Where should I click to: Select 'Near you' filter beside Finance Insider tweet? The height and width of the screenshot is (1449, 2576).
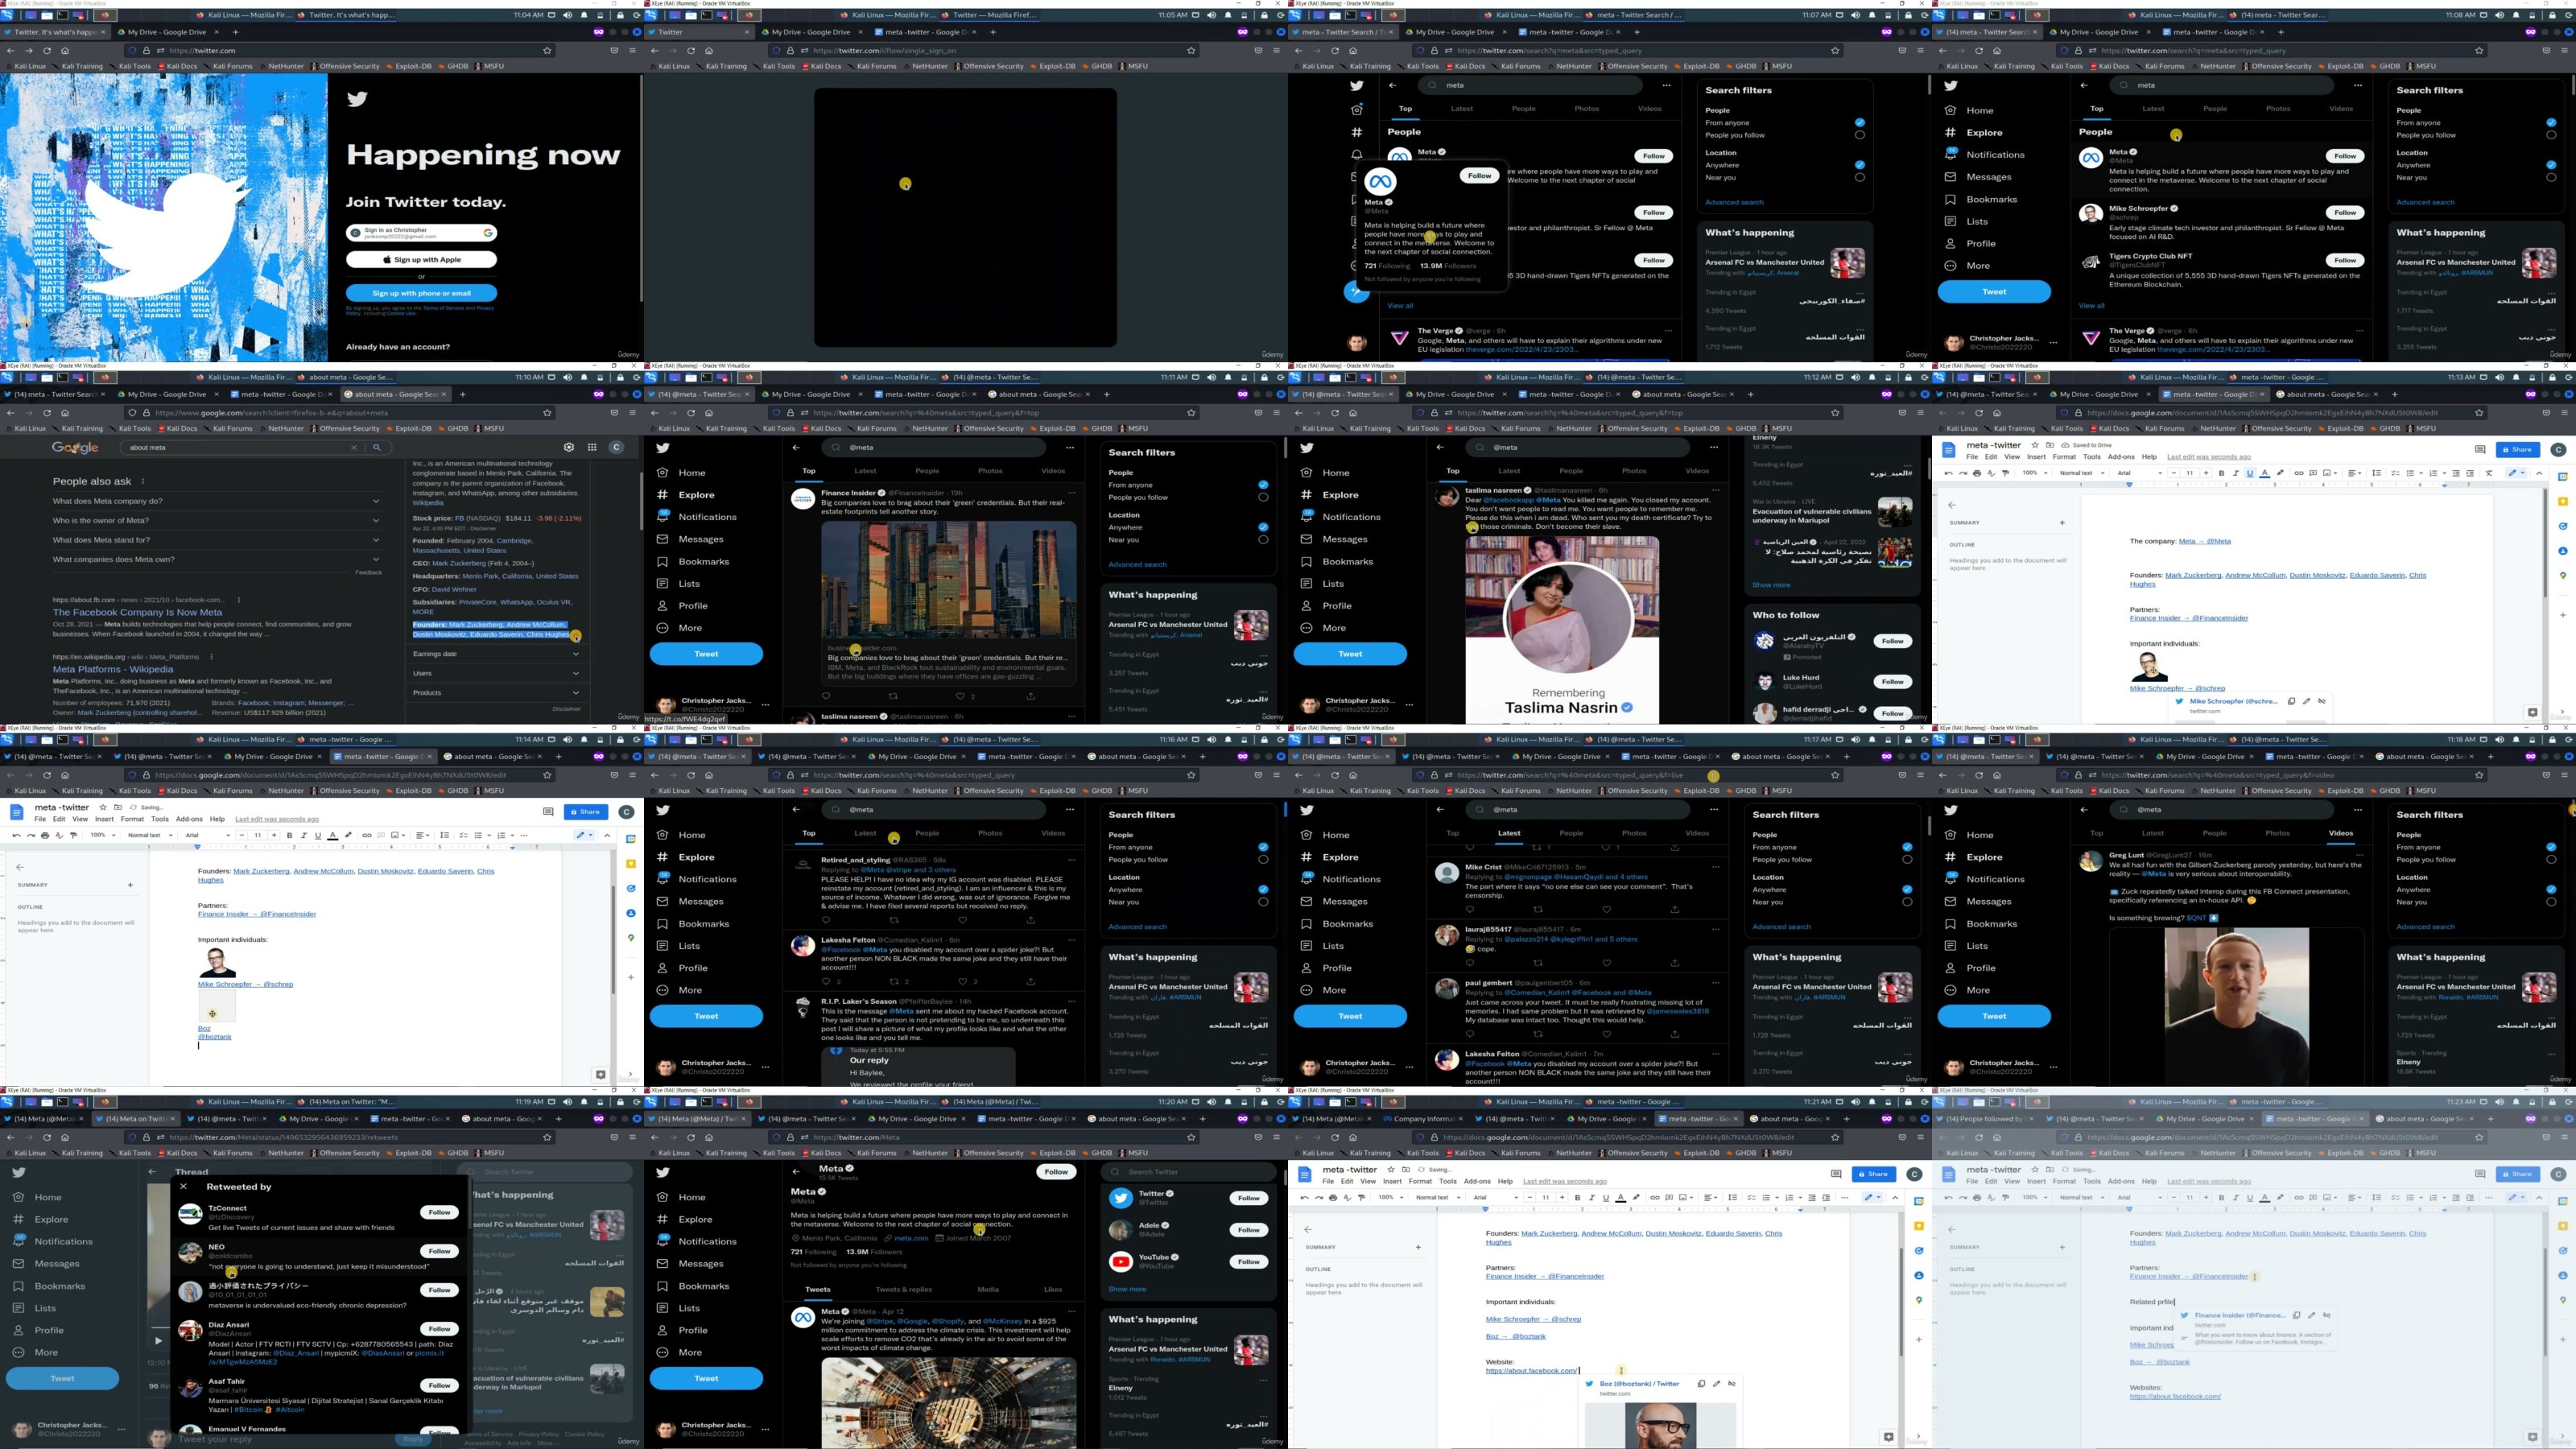pos(1263,540)
